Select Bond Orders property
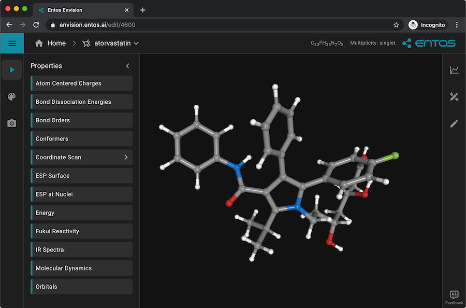466x308 pixels. (x=82, y=120)
